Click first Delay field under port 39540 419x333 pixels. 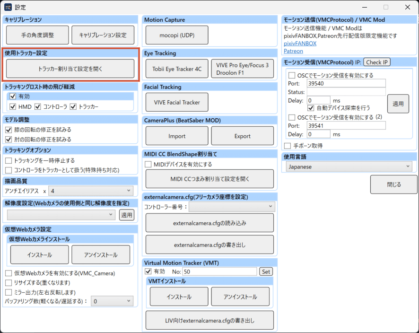click(318, 100)
